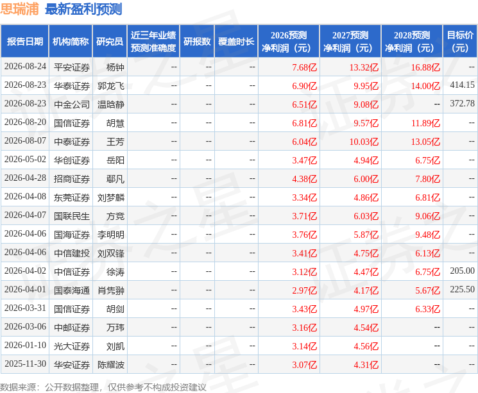Click the 报告日期 column header

tap(24, 42)
